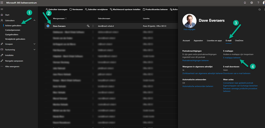Click Eigenschappen van Exchange bewerken
The width and height of the screenshot is (265, 128).
pyautogui.click(x=240, y=86)
